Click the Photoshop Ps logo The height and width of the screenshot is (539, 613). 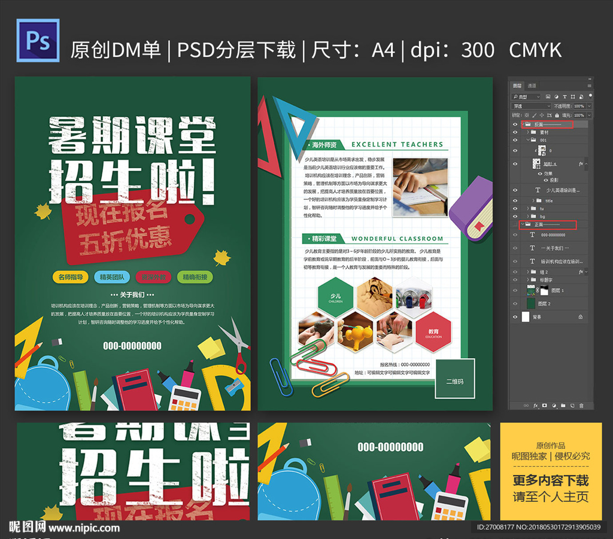(x=38, y=40)
